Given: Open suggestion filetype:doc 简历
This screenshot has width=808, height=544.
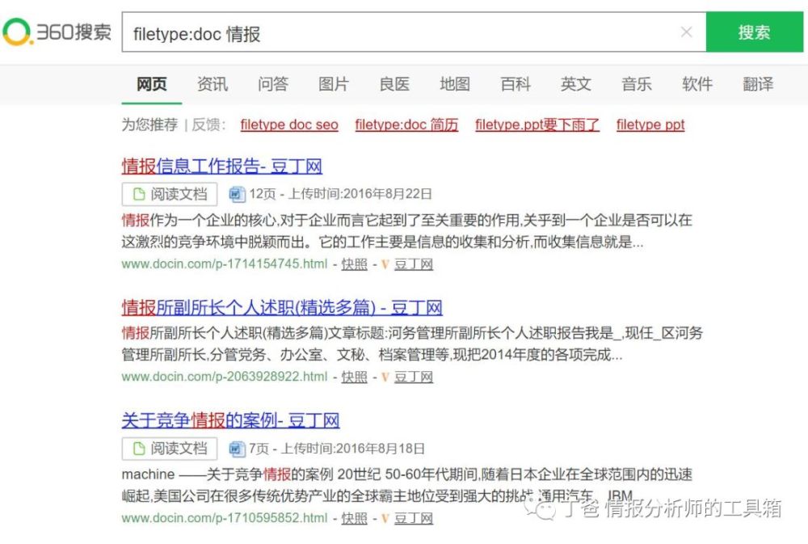Looking at the screenshot, I should [406, 124].
